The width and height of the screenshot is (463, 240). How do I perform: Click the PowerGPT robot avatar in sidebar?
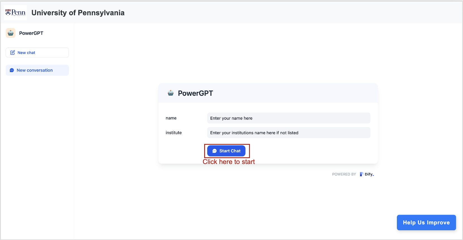point(11,33)
